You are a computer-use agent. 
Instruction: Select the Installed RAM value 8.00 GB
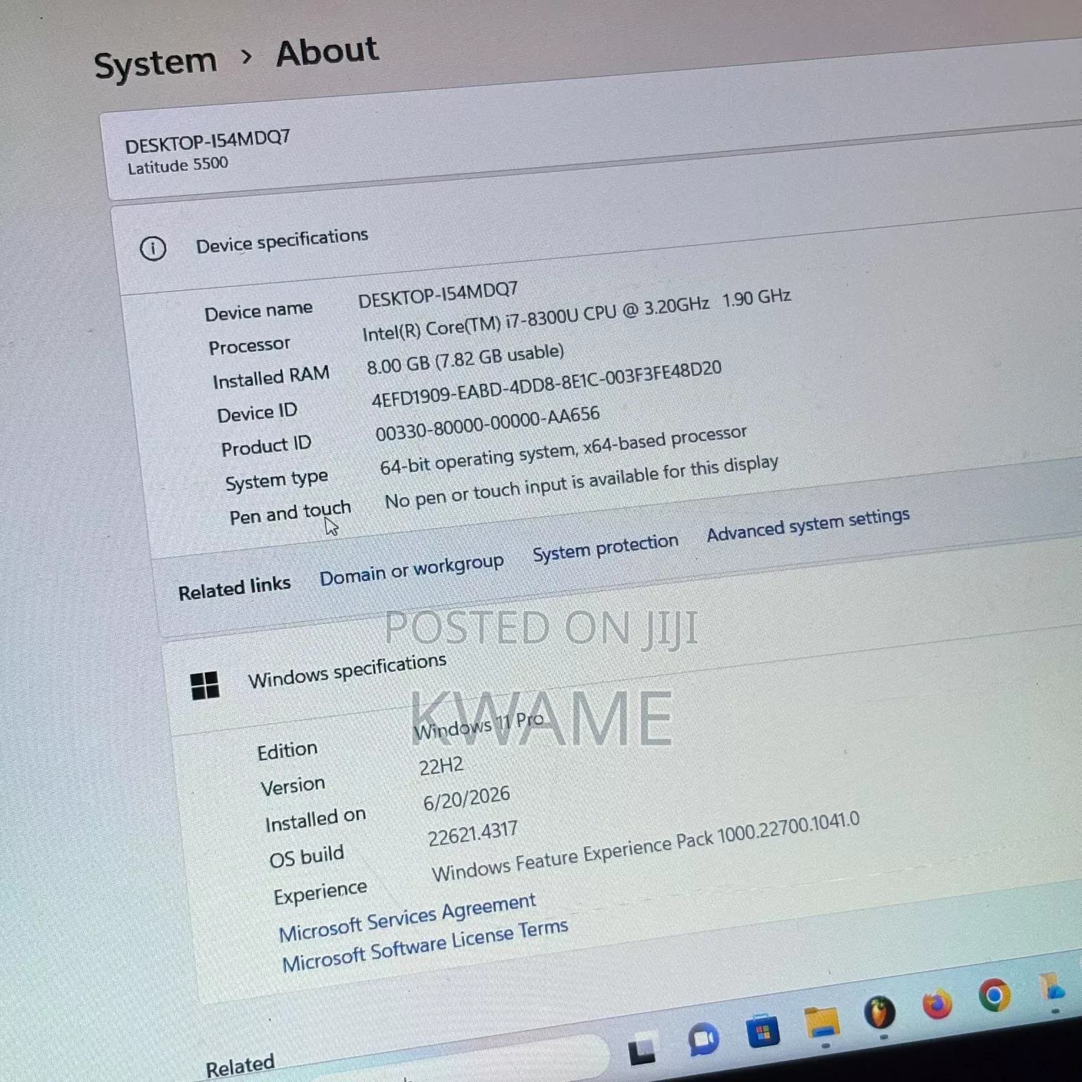[465, 359]
